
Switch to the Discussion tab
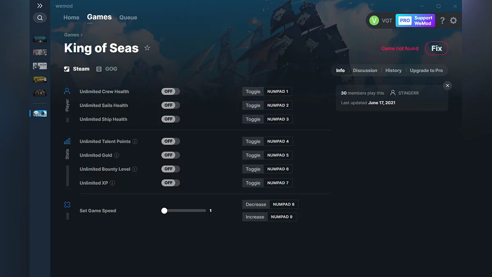tap(365, 70)
